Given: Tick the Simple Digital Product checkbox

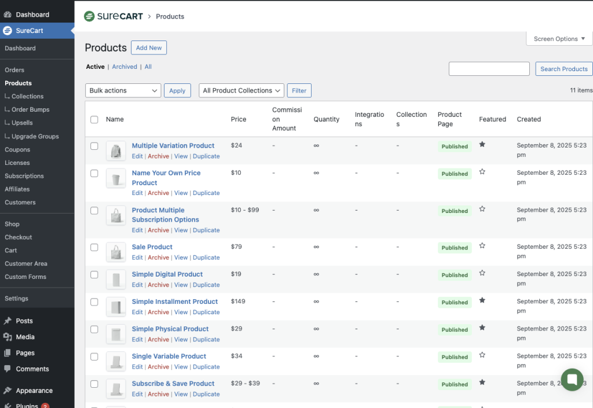Looking at the screenshot, I should click(x=94, y=274).
